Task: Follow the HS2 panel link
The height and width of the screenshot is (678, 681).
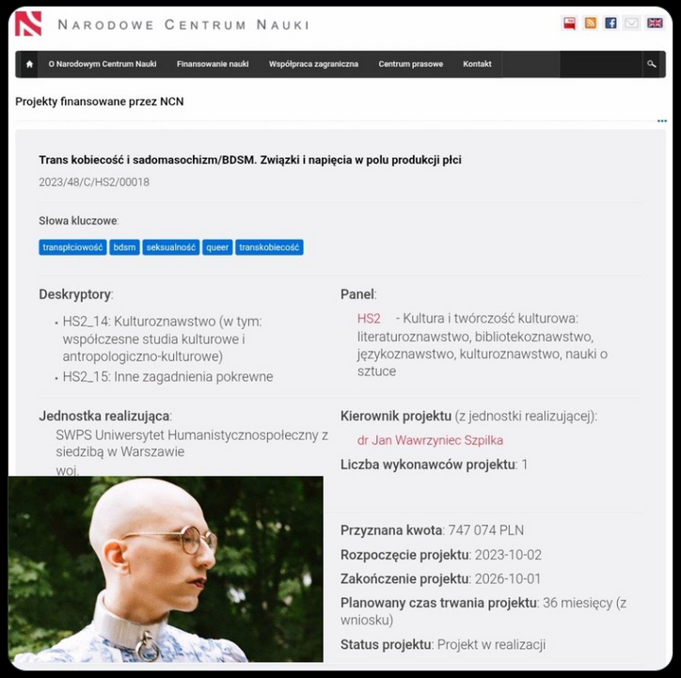Action: coord(369,319)
